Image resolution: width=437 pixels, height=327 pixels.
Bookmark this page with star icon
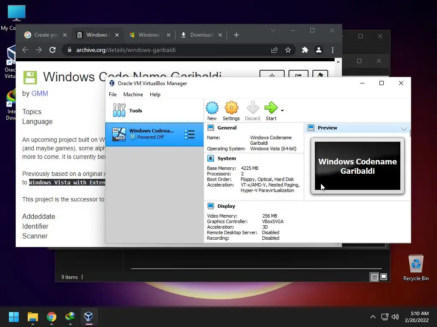click(x=288, y=50)
